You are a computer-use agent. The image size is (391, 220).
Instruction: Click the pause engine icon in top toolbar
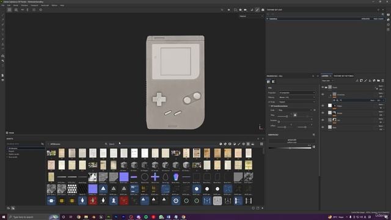228,10
